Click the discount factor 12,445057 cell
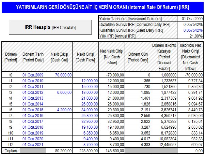 [165, 144]
